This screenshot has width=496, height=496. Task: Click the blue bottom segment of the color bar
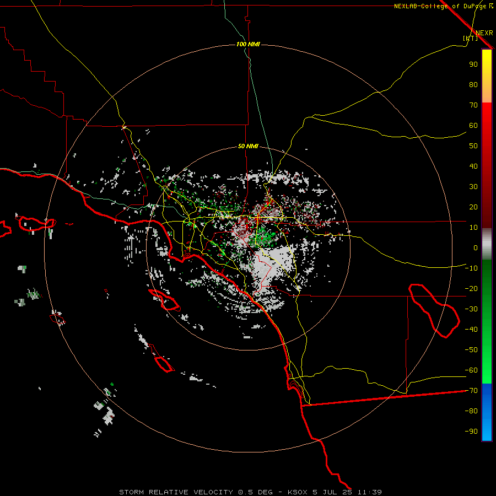coord(487,412)
